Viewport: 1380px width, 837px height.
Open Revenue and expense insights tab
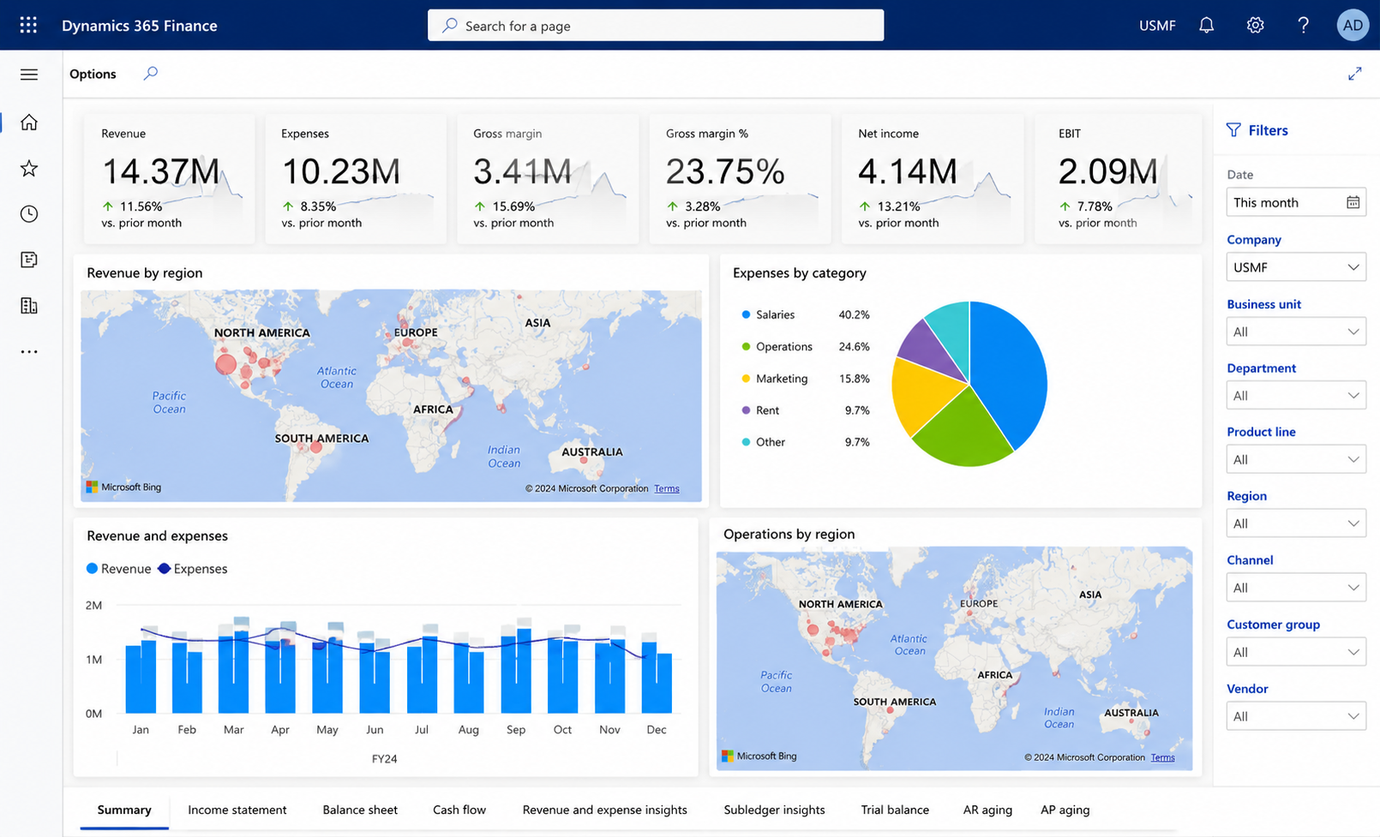click(x=605, y=810)
